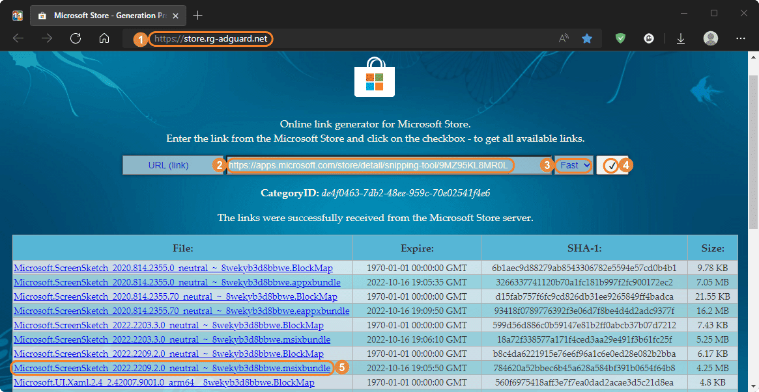Click the blue favorites star
This screenshot has height=392, width=759.
(x=587, y=38)
